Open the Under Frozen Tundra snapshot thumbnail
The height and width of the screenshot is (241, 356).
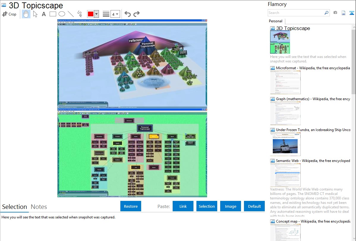(x=285, y=144)
